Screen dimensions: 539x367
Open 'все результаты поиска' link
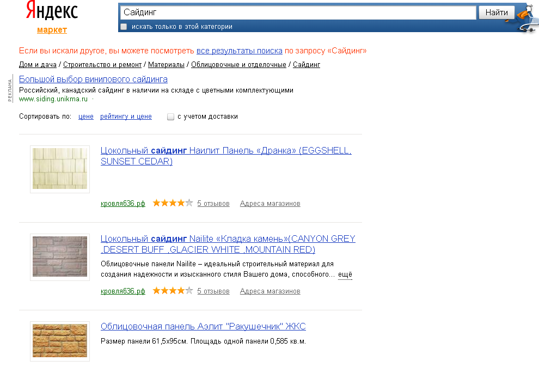click(239, 51)
